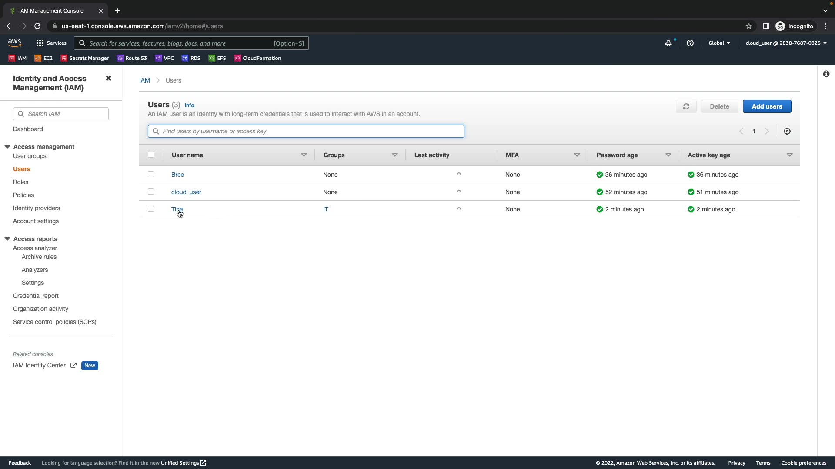Image resolution: width=835 pixels, height=469 pixels.
Task: Close the IAM navigation panel
Action: point(109,78)
